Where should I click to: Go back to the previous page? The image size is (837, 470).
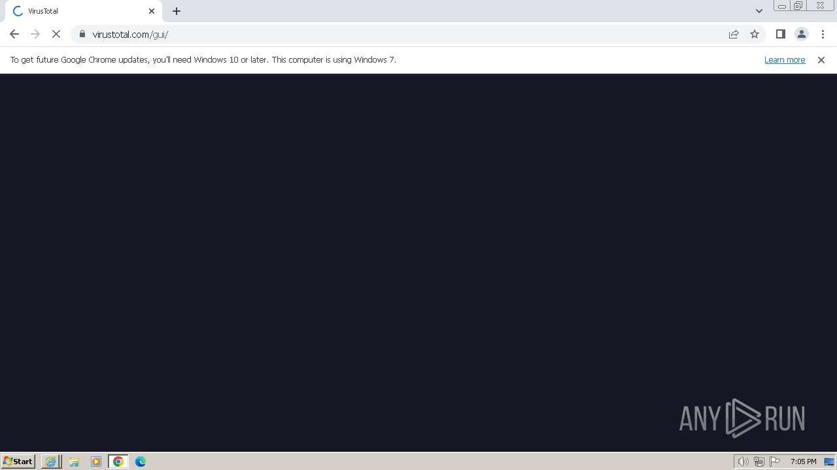tap(14, 34)
